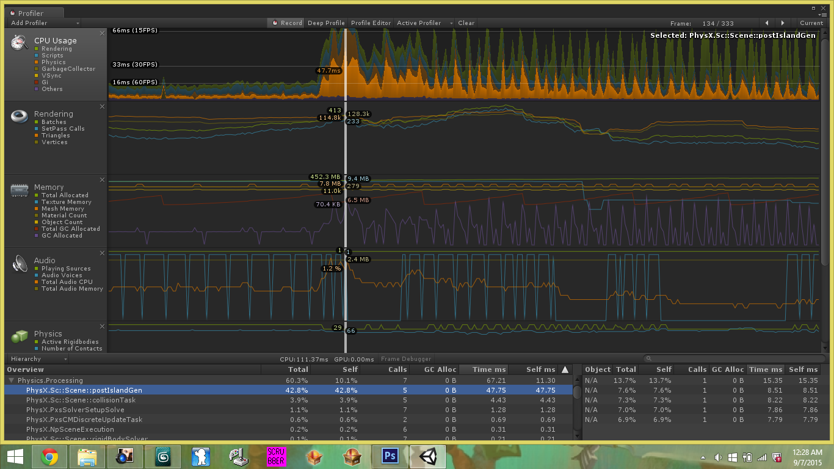Open the Active Profiler dropdown

tap(425, 23)
